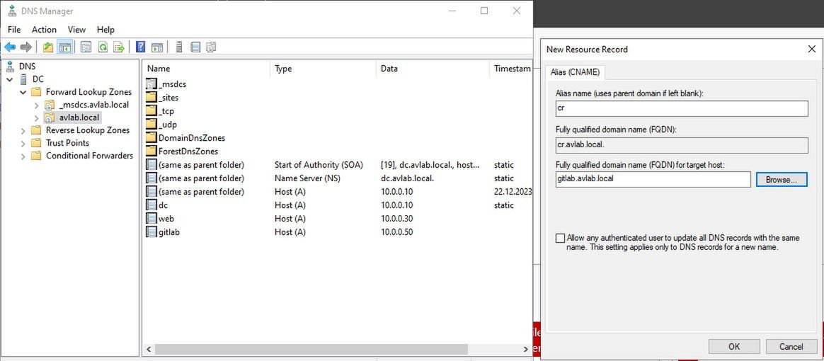Open the Properties toolbar icon
This screenshot has height=361, width=824.
86,47
